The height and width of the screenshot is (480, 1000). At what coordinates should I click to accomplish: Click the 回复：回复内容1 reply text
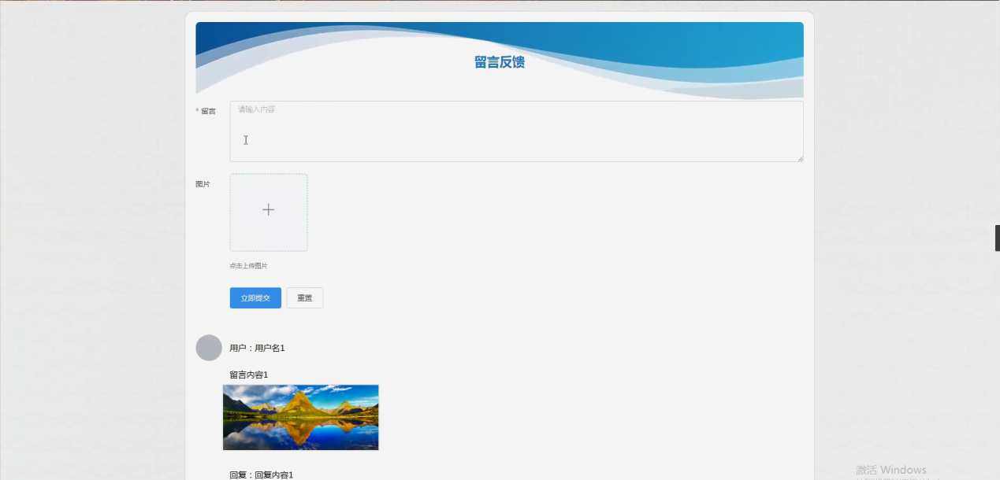[261, 474]
